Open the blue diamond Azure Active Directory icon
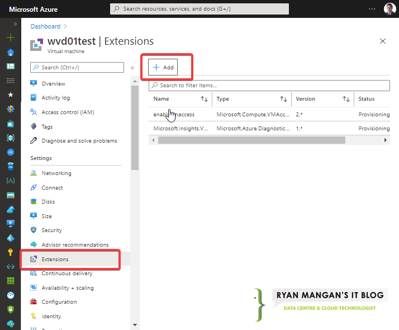The image size is (399, 330). click(x=11, y=238)
